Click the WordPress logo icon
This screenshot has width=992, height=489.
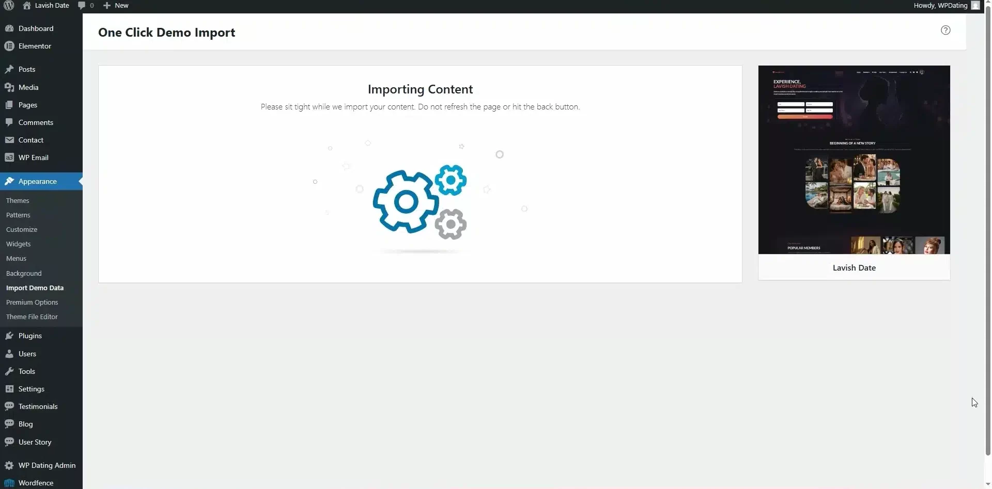click(9, 6)
